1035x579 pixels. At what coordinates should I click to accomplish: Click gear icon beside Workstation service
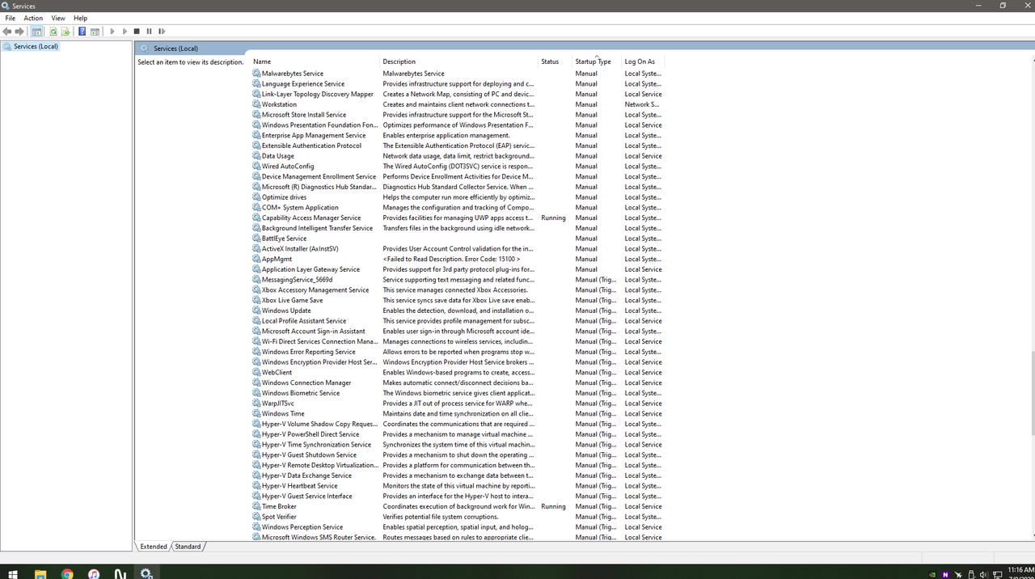[x=256, y=104]
